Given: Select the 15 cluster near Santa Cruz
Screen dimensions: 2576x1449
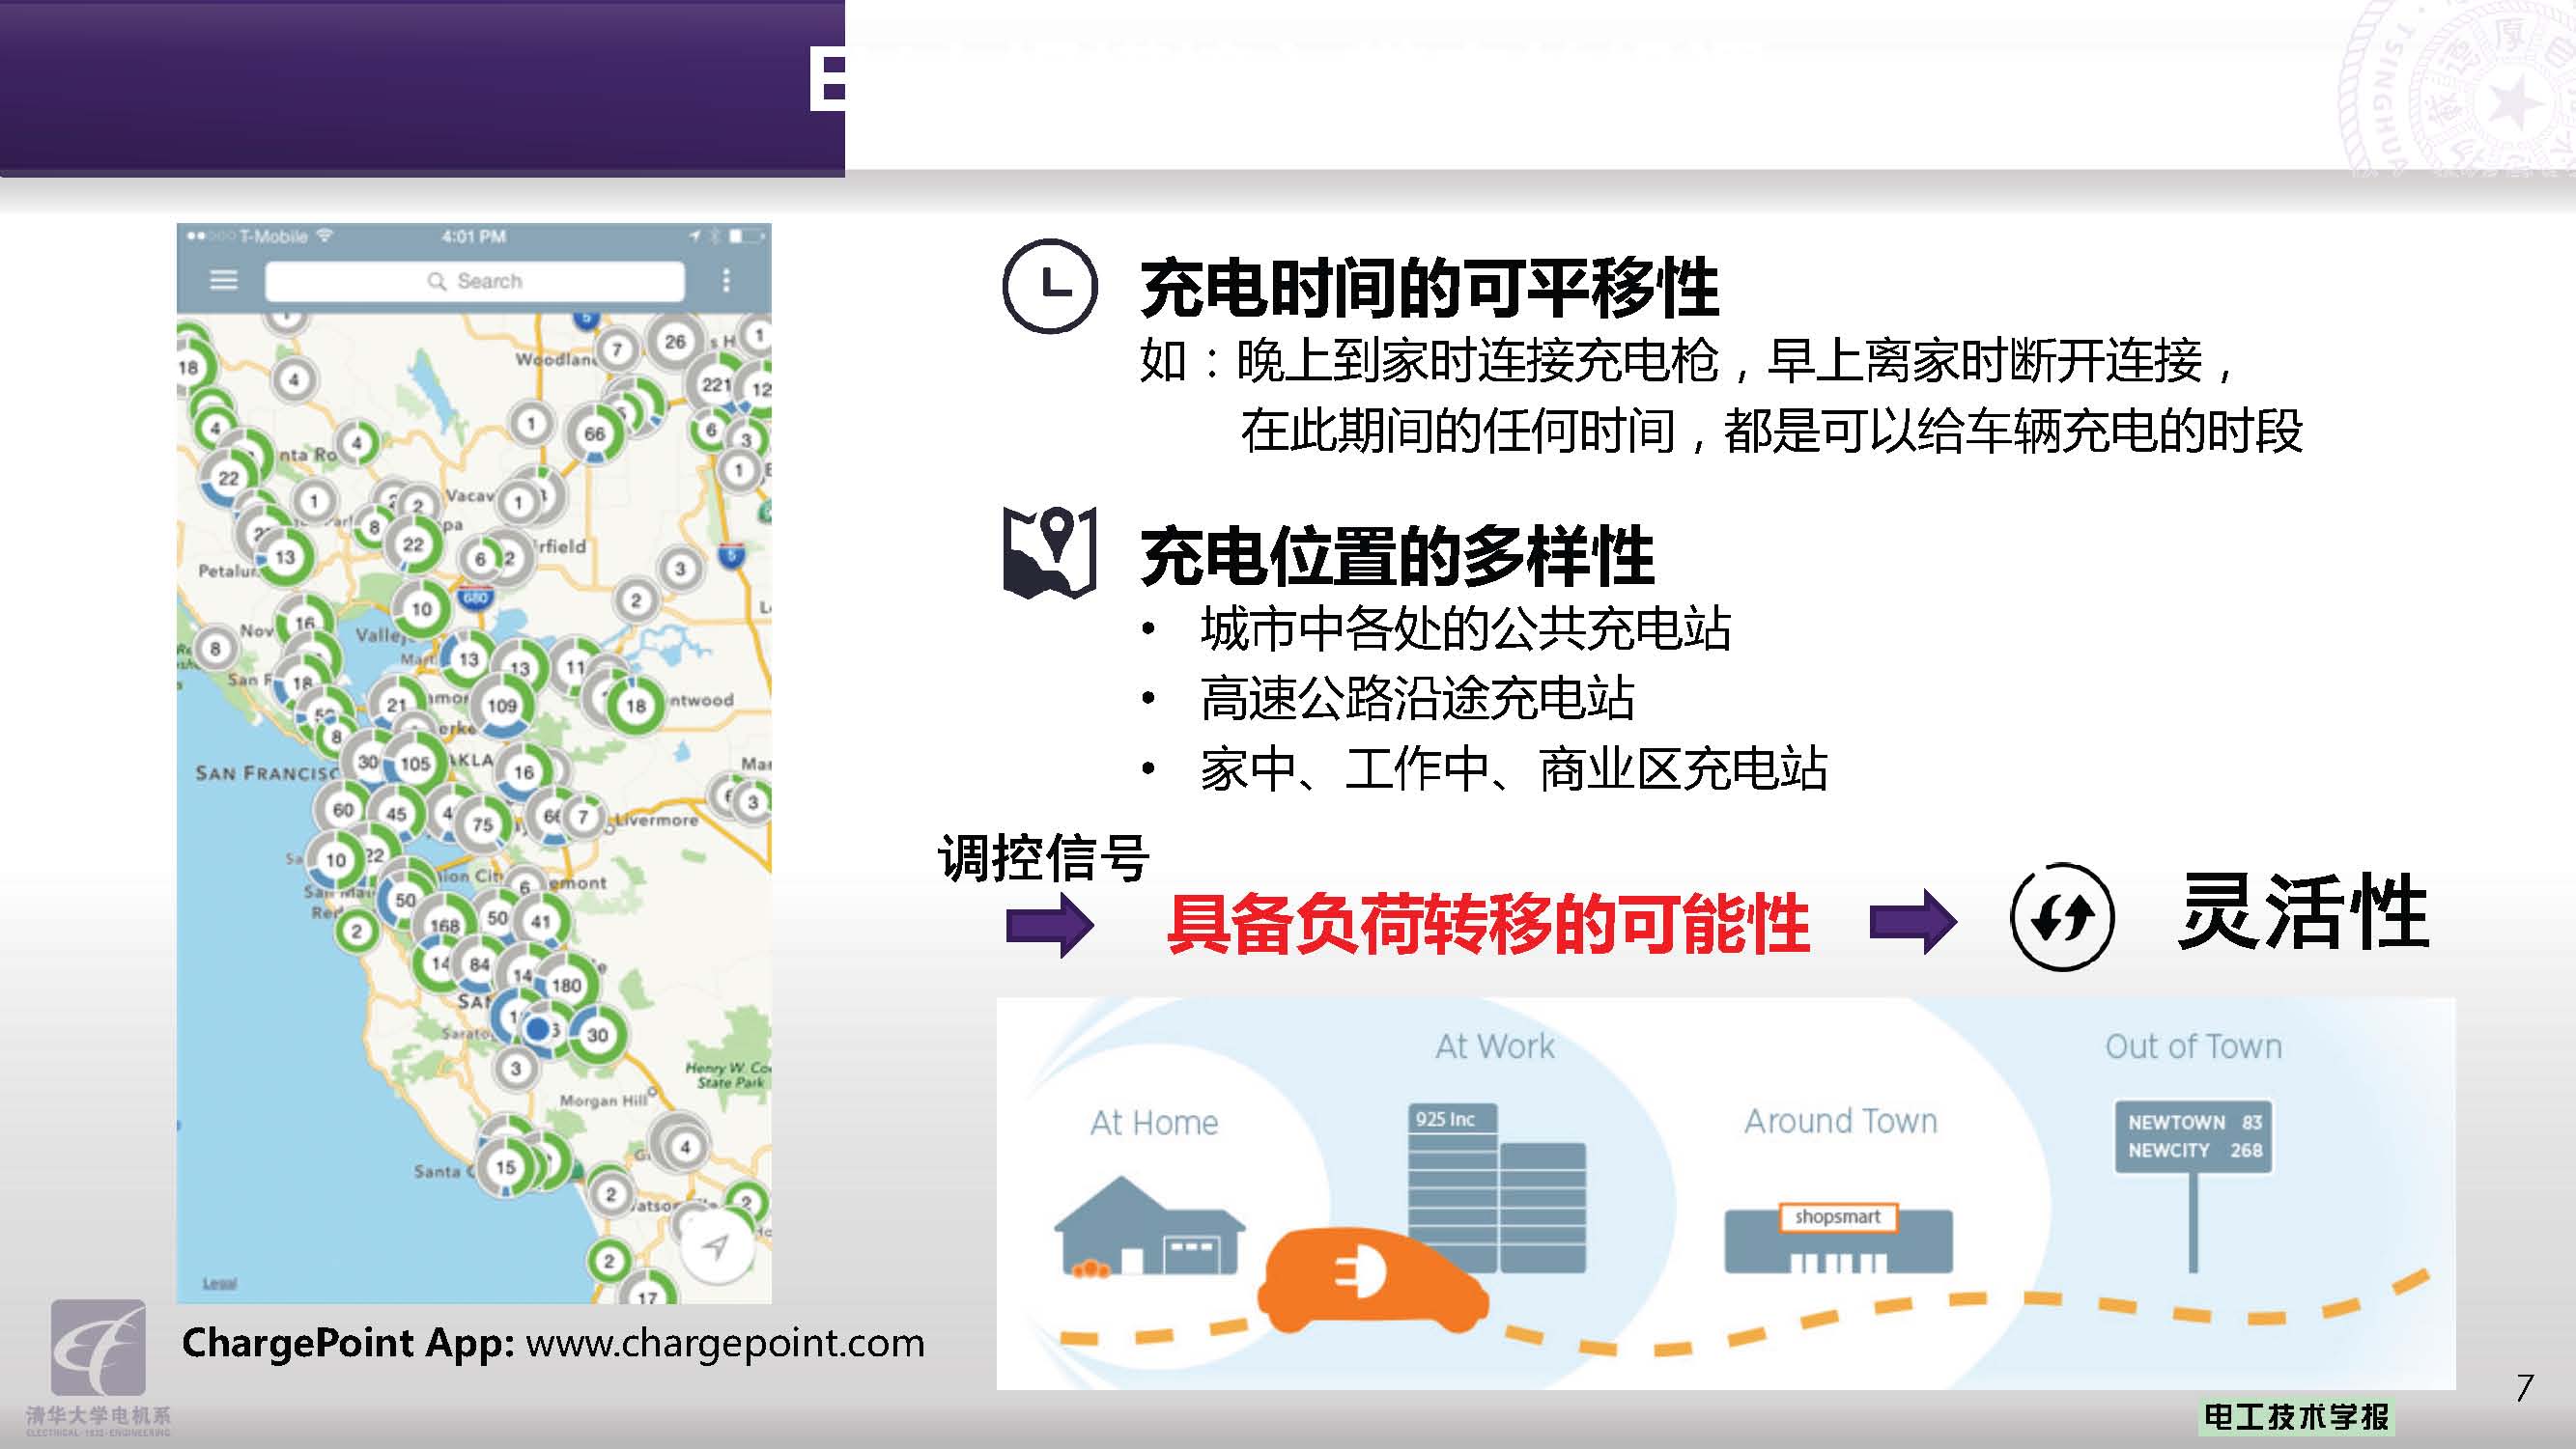Looking at the screenshot, I should [x=505, y=1166].
